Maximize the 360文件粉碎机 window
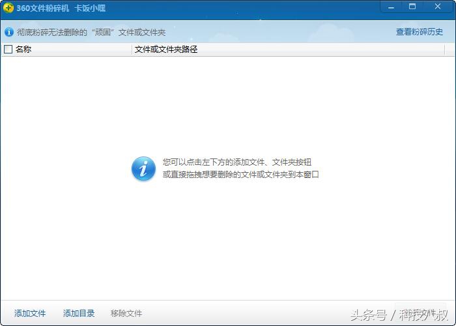This screenshot has height=326, width=456. (412, 7)
